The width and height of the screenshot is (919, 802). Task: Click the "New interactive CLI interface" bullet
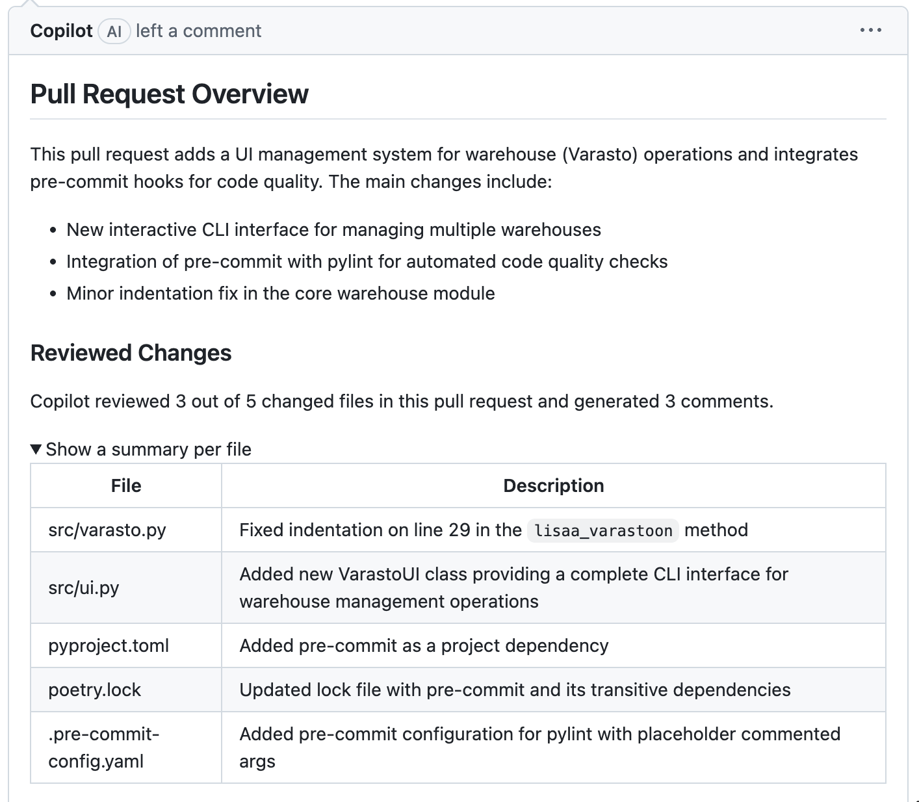pos(333,229)
